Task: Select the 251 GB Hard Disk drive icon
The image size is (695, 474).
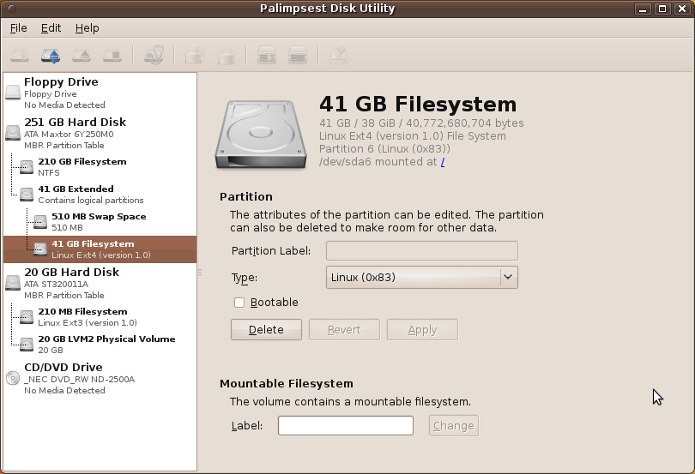Action: point(13,133)
